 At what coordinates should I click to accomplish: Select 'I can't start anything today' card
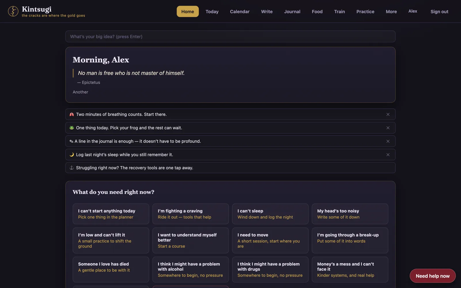pyautogui.click(x=111, y=214)
